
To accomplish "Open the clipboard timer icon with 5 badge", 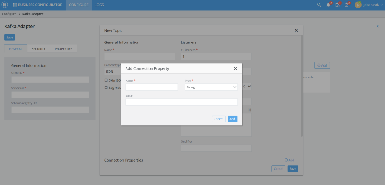I will click(337, 5).
